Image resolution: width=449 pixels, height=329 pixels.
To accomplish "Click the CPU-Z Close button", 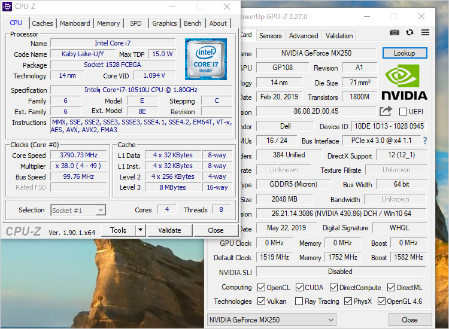I will tap(216, 230).
